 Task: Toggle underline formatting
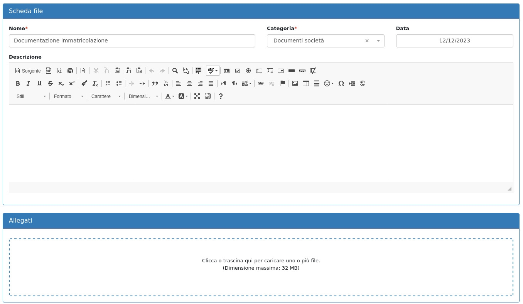39,83
